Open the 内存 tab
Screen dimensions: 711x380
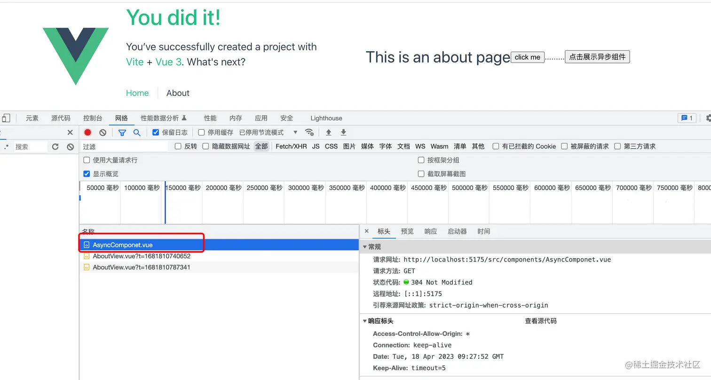(x=236, y=118)
